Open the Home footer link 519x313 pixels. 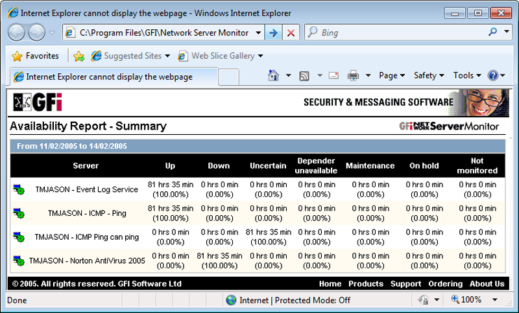pos(330,284)
